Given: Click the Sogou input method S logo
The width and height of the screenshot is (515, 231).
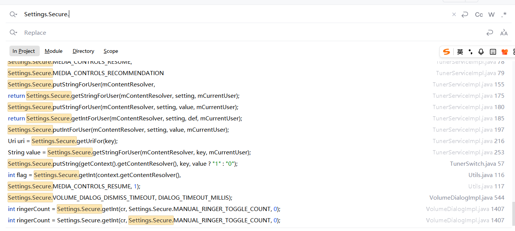Looking at the screenshot, I should point(447,52).
